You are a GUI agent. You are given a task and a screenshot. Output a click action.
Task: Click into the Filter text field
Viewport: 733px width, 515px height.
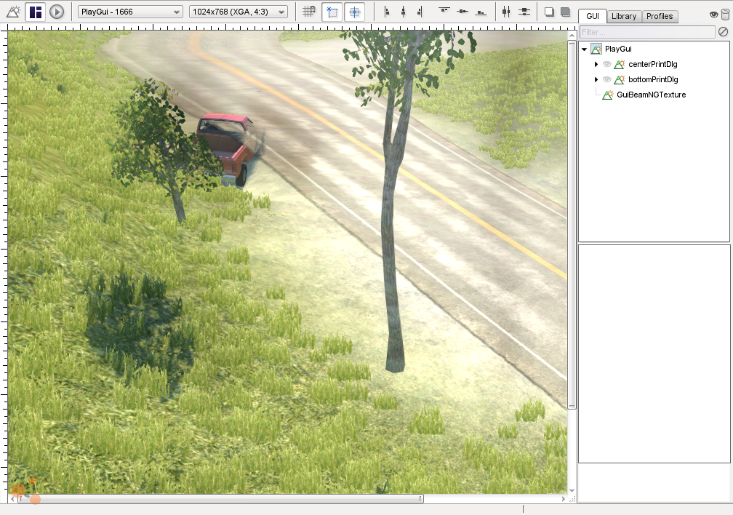(x=647, y=32)
